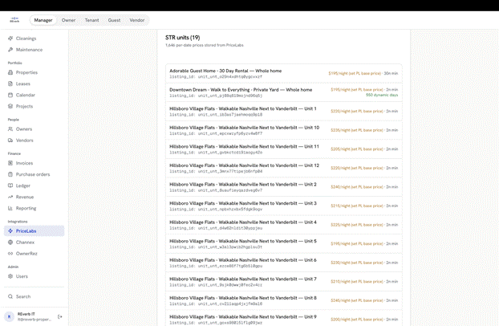Viewport: 499px width, 326px height.
Task: Switch to the Manager role tab
Action: click(x=43, y=20)
